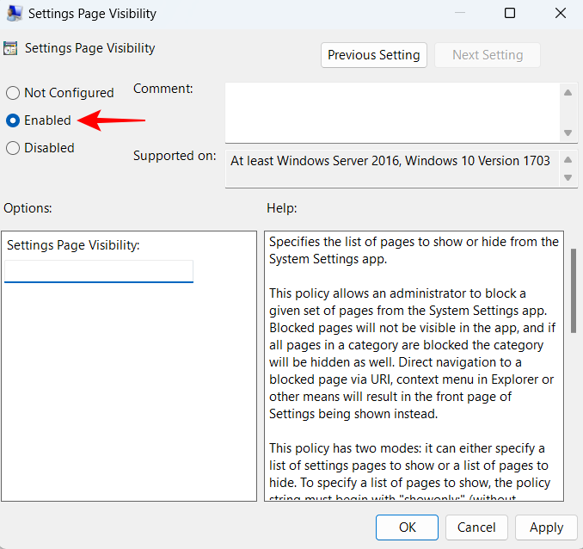Click Supported on scroll down arrow
This screenshot has height=549, width=583.
tap(568, 177)
